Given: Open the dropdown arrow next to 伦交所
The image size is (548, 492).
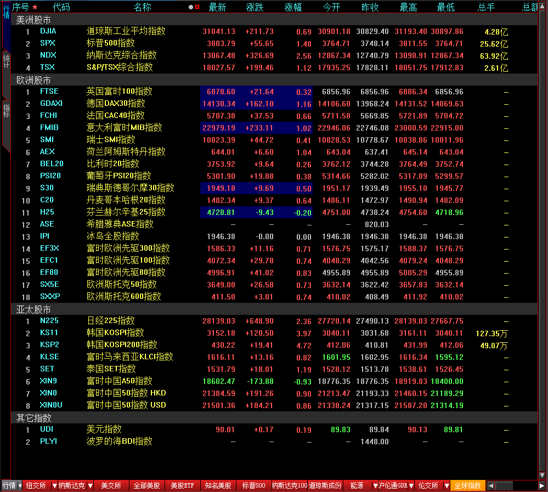Looking at the screenshot, I should [x=447, y=485].
